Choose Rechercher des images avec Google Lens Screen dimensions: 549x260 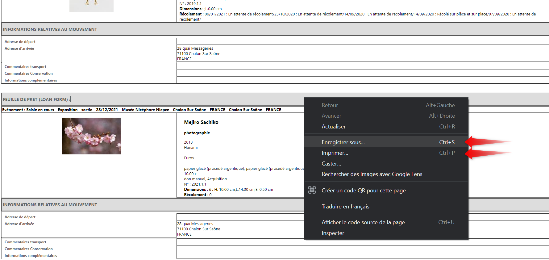(372, 174)
